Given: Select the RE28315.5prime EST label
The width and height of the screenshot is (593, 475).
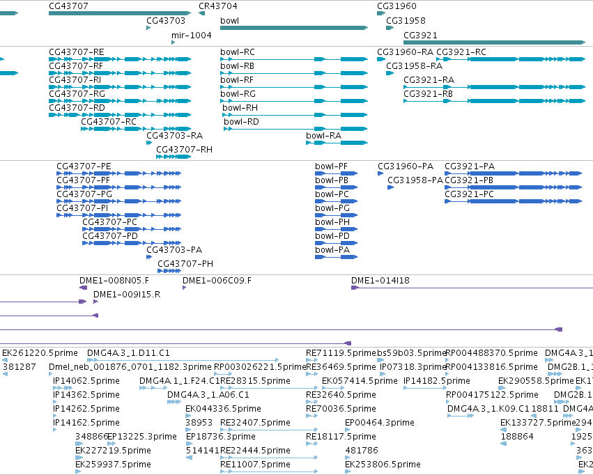Looking at the screenshot, I should (x=255, y=381).
